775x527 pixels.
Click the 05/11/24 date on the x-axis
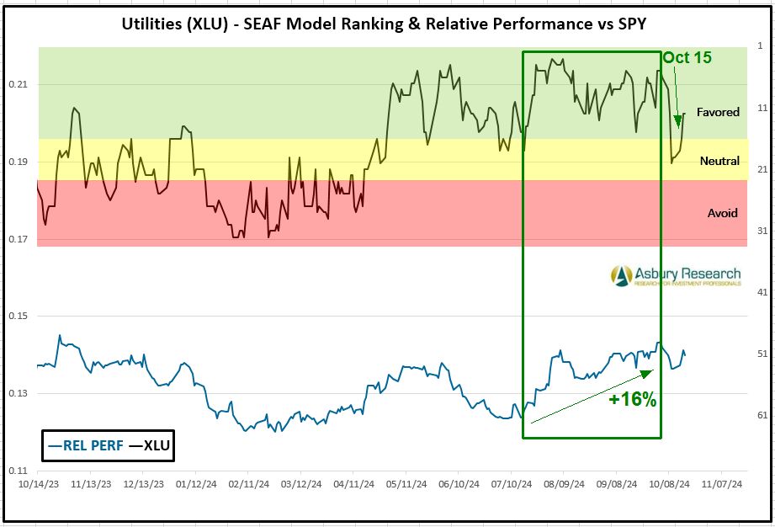point(406,485)
